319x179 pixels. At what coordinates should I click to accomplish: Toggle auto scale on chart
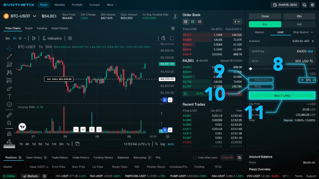(x=170, y=144)
